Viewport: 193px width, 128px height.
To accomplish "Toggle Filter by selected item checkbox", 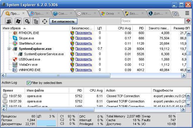I will [x=29, y=83].
